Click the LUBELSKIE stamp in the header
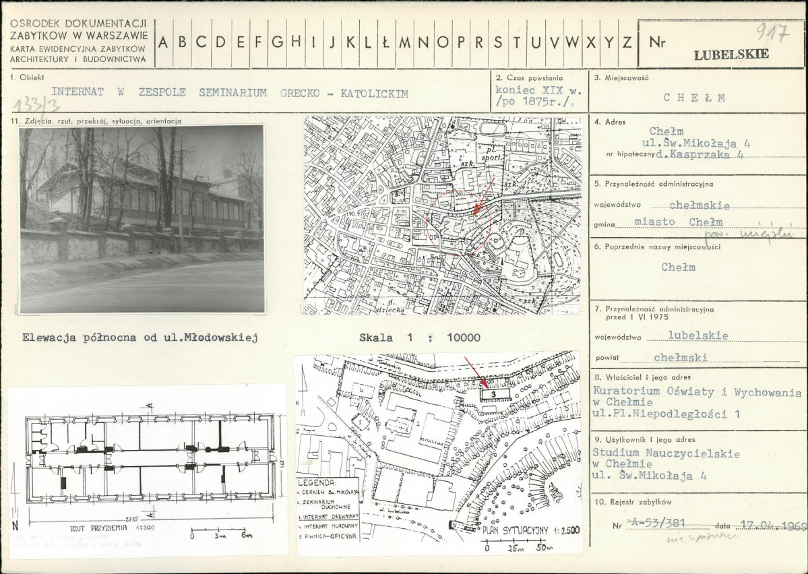 (x=731, y=55)
